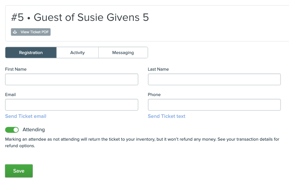Image resolution: width=289 pixels, height=183 pixels.
Task: Open the Messaging tab
Action: 123,52
